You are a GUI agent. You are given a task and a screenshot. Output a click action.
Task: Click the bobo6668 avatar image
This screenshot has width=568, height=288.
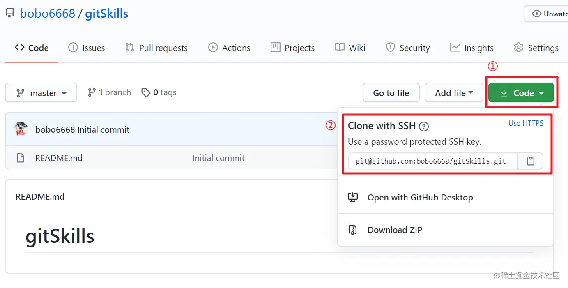coord(21,129)
